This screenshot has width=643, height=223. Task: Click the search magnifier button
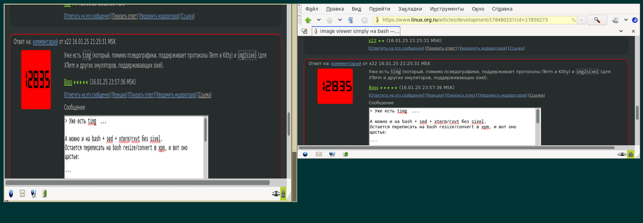point(597,20)
